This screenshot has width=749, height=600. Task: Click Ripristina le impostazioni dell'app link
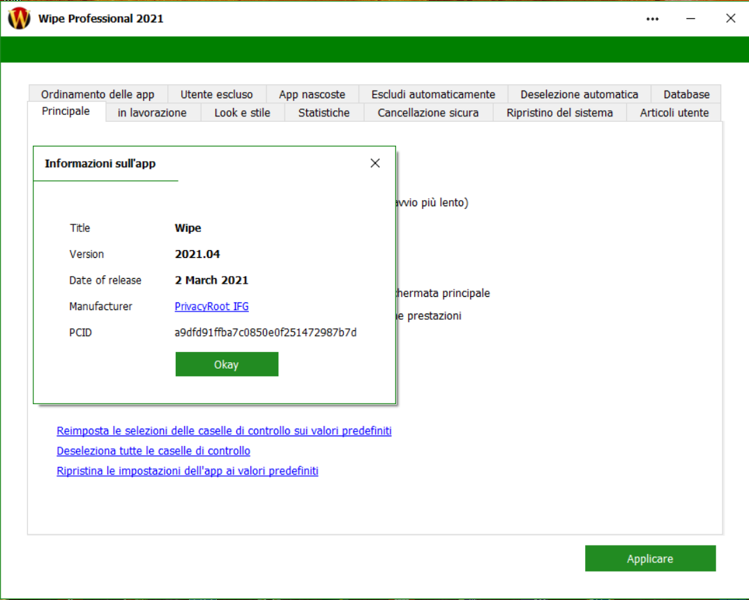point(187,470)
